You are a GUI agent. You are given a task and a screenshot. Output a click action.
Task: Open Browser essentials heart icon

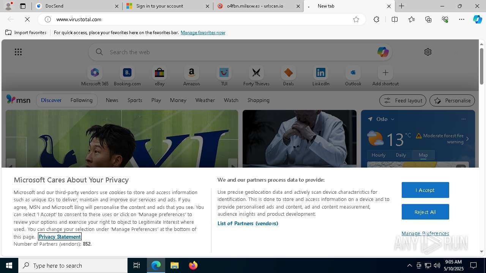tap(445, 19)
